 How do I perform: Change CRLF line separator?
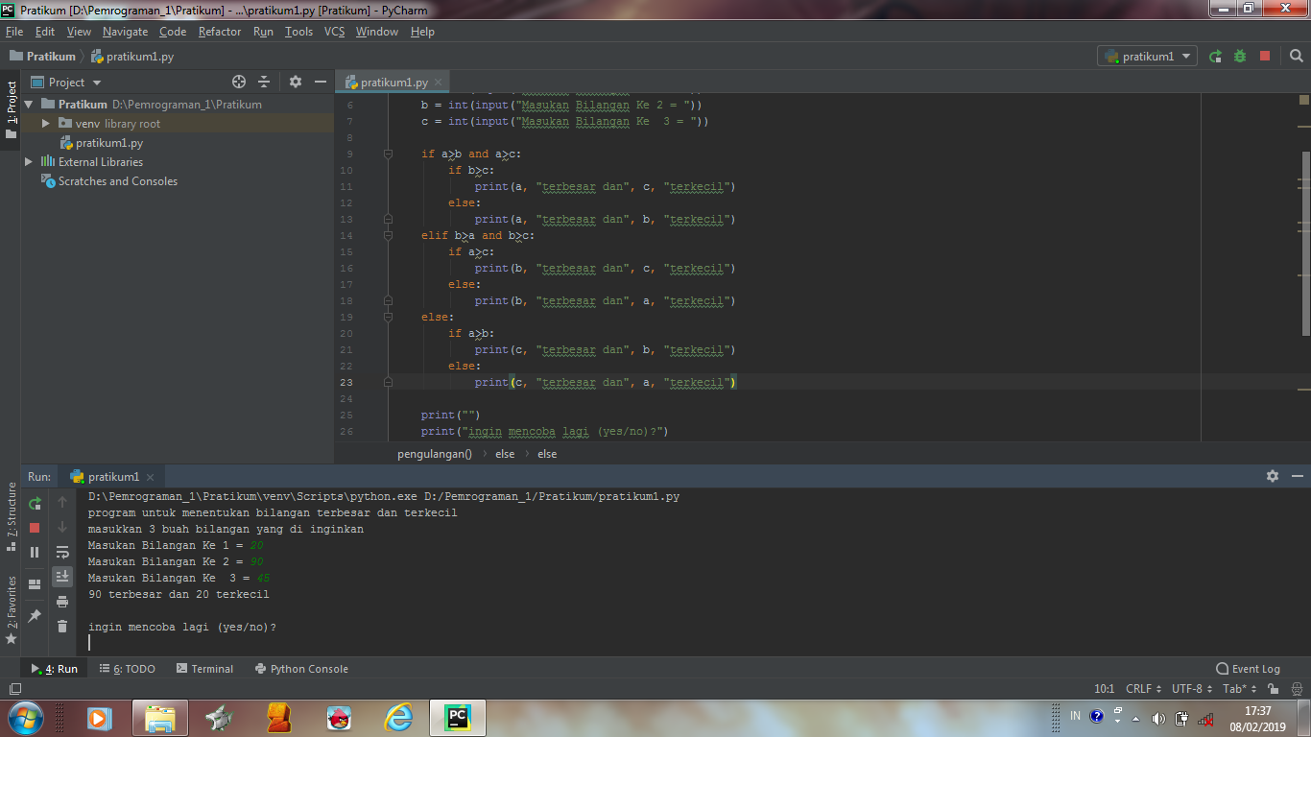[x=1143, y=689]
